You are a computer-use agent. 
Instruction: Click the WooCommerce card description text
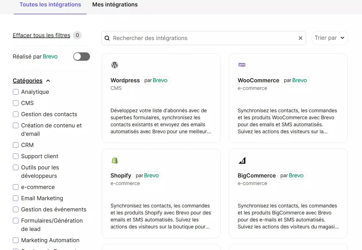tap(288, 121)
